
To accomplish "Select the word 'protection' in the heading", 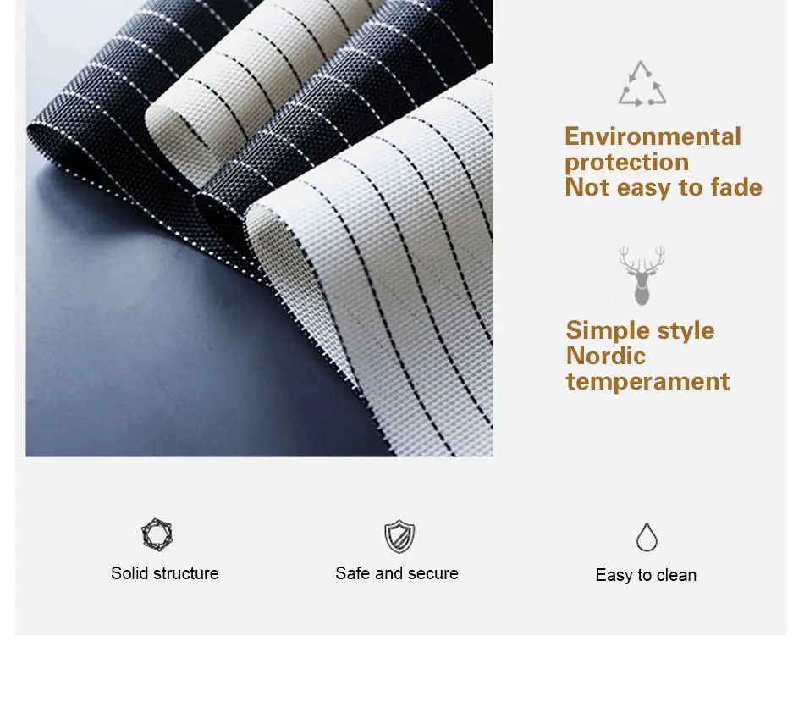I will point(626,162).
